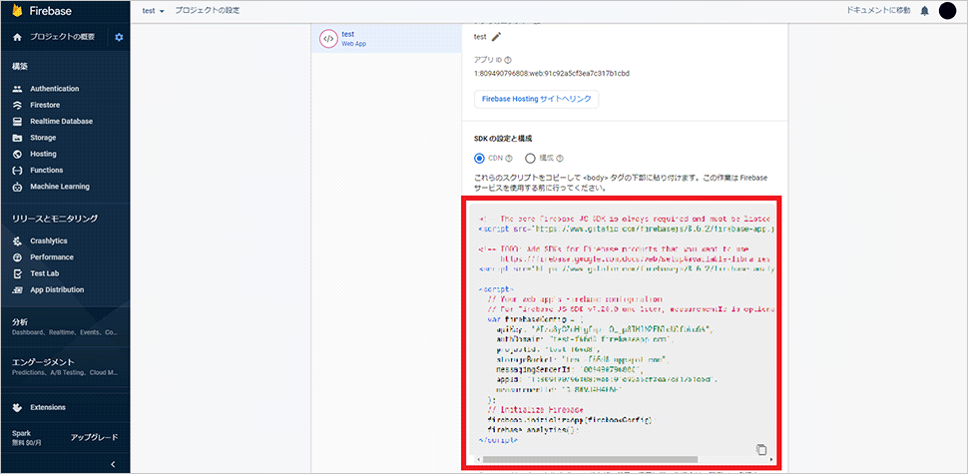The height and width of the screenshot is (474, 968).
Task: Select the 構成 radio button
Action: pyautogui.click(x=530, y=158)
